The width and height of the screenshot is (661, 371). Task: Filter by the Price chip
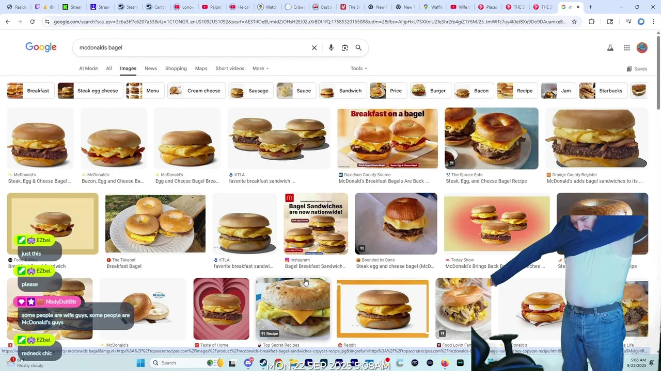pyautogui.click(x=388, y=91)
